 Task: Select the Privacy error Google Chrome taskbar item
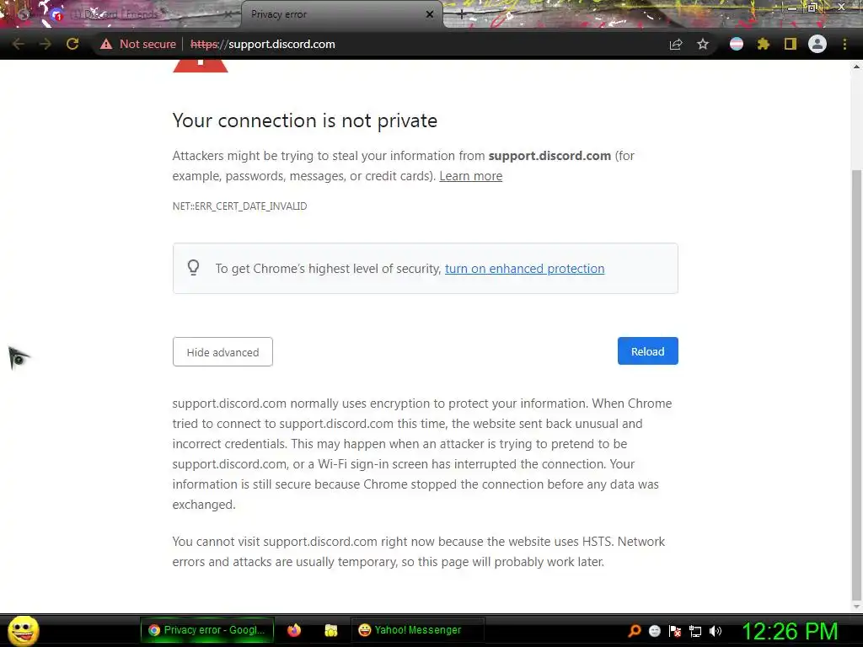coord(207,630)
